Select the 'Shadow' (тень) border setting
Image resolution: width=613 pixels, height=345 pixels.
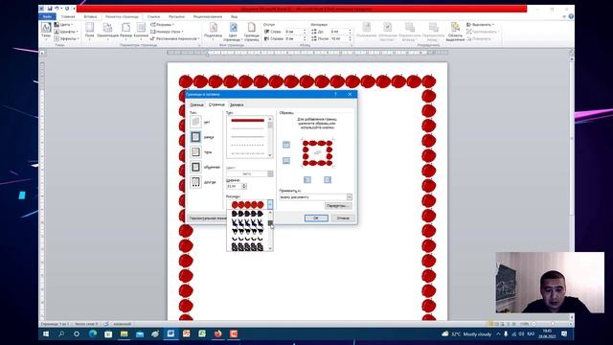195,151
